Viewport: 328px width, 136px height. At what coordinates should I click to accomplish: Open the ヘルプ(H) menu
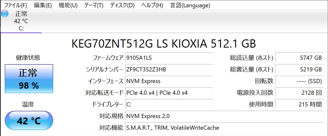coord(152,5)
